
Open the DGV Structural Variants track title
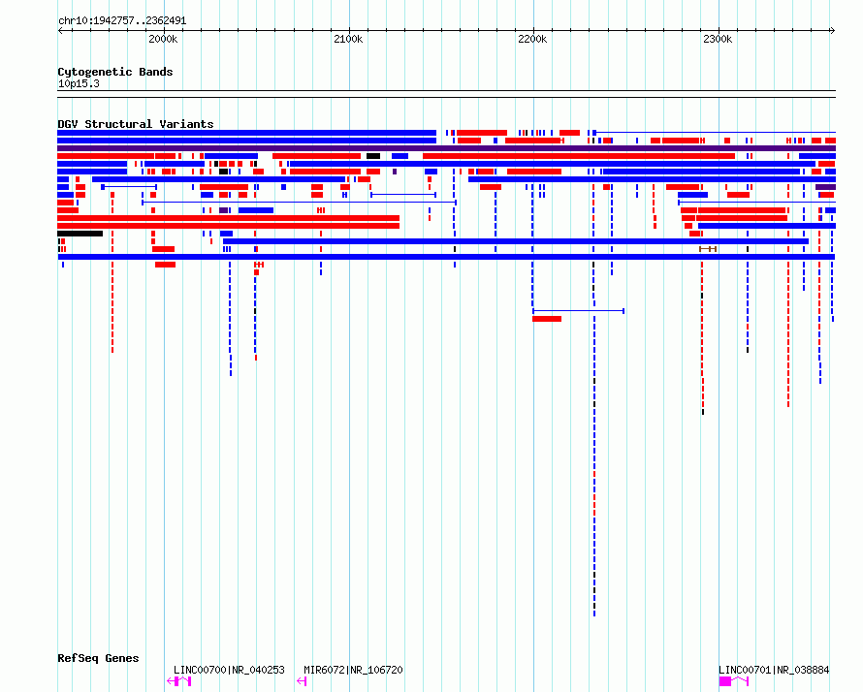[x=136, y=124]
